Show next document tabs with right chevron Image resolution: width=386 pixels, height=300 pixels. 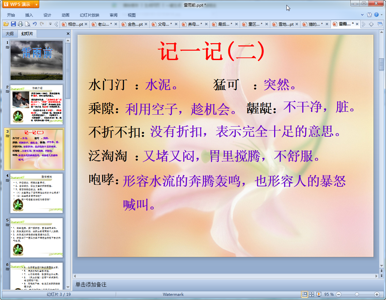364,24
